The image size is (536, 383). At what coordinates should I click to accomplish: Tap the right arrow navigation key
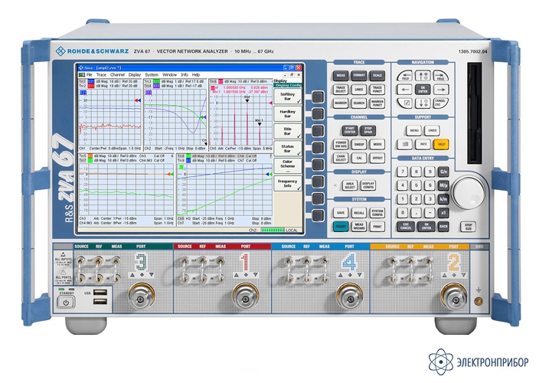pyautogui.click(x=441, y=90)
